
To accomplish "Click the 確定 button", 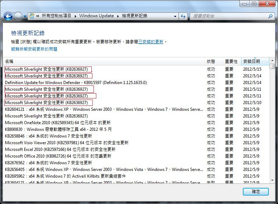I will point(256,192).
